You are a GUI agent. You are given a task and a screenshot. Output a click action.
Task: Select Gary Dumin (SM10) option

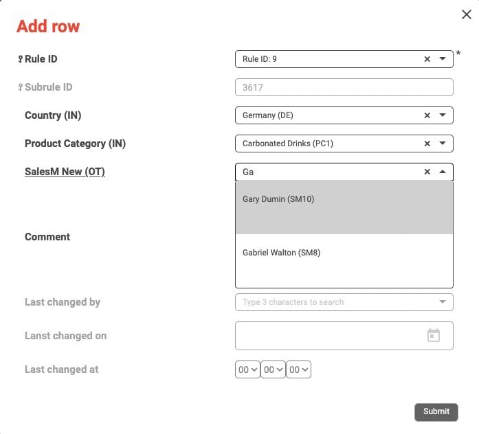344,207
